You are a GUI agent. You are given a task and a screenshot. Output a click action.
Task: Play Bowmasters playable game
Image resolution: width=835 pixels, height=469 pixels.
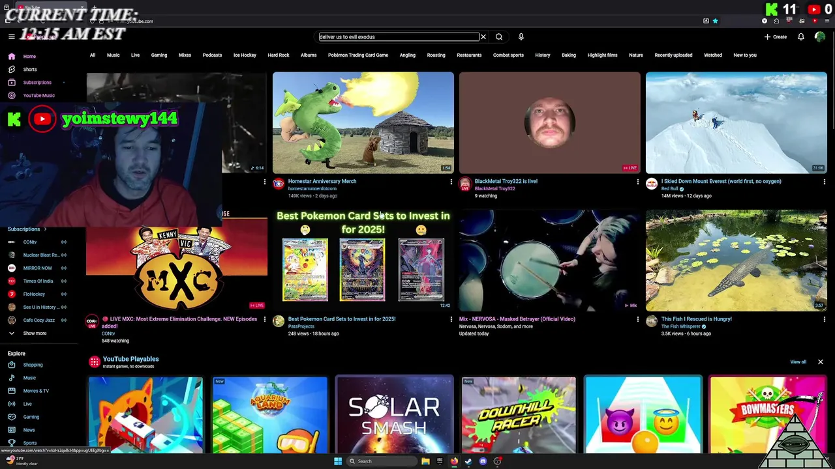click(767, 415)
